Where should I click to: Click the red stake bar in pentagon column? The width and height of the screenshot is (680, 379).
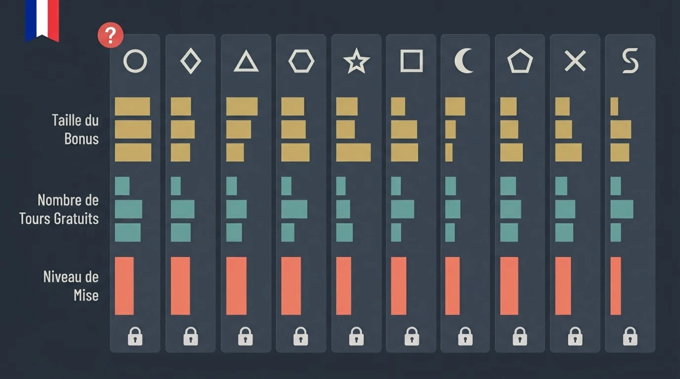pos(510,286)
